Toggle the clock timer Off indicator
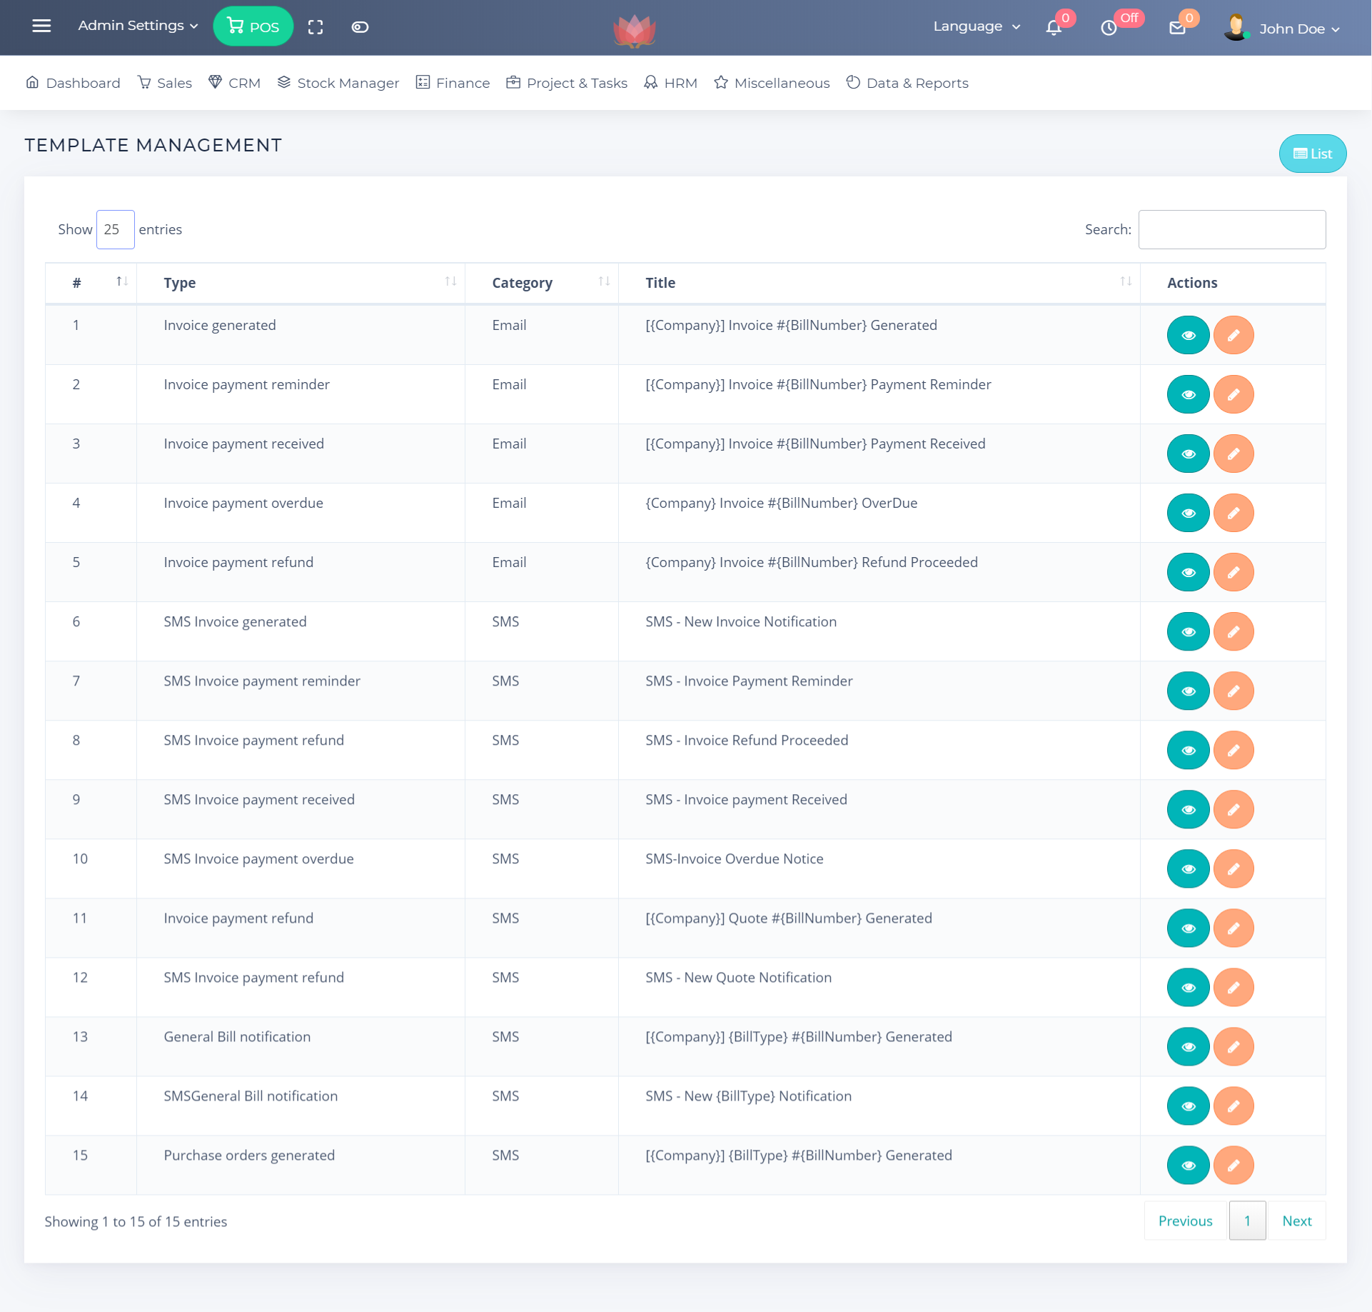Viewport: 1372px width, 1312px height. pyautogui.click(x=1109, y=28)
